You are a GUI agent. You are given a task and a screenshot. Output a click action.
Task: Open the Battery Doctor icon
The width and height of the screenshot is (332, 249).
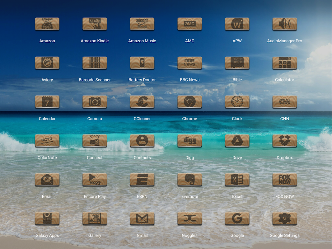click(142, 63)
